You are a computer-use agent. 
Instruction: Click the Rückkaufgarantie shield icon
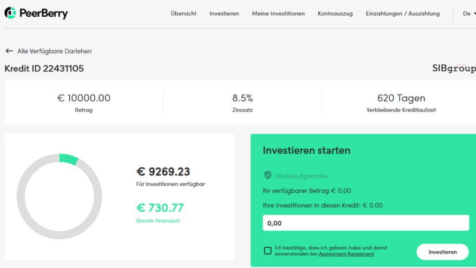tap(267, 175)
